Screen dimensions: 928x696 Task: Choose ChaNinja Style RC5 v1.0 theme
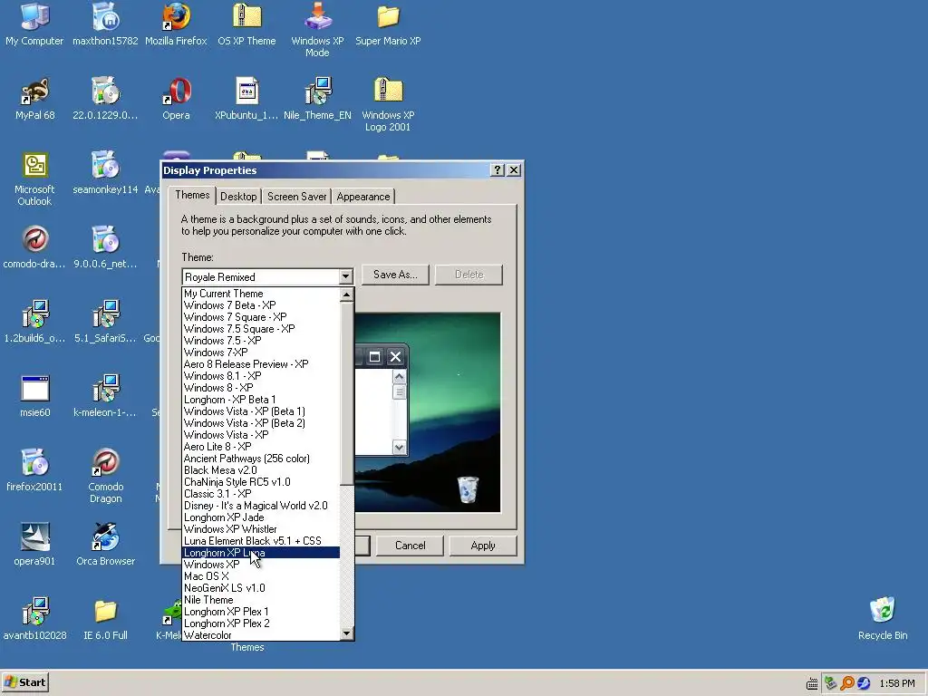tap(261, 482)
